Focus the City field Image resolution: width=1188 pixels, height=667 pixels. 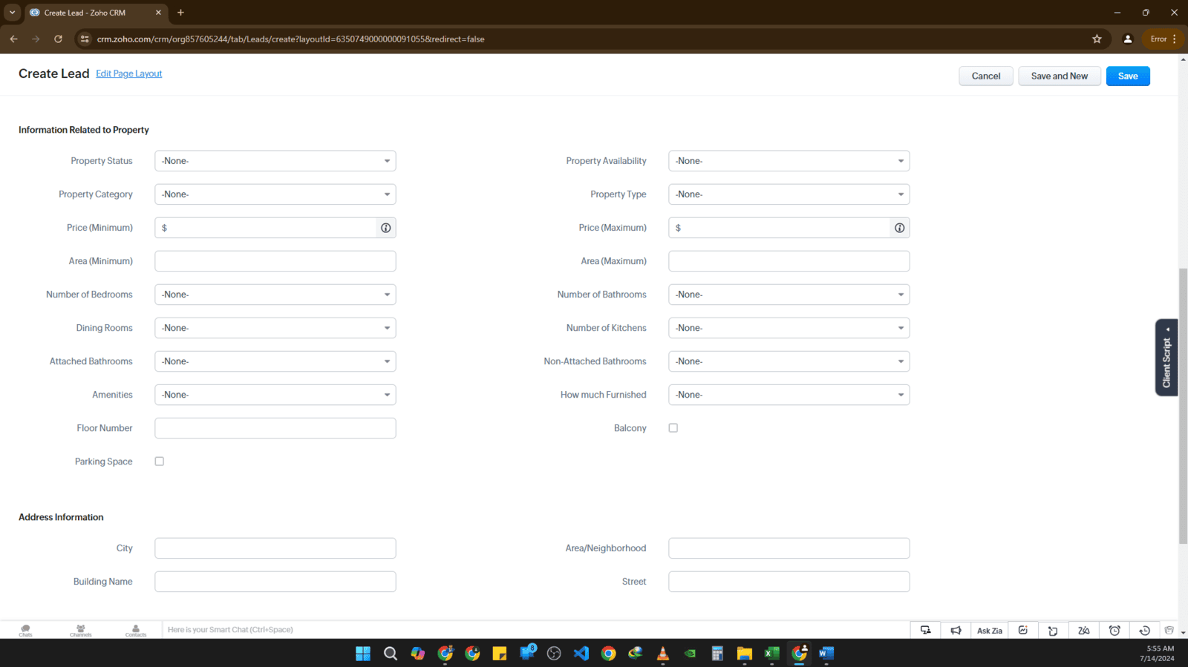(275, 548)
